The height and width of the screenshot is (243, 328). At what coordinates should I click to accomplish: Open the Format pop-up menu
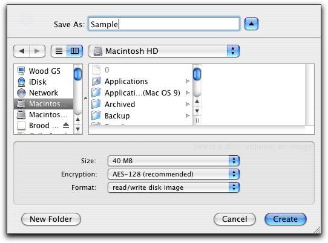[x=174, y=187]
